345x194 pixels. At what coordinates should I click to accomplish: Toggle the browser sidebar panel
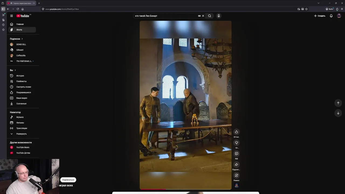pyautogui.click(x=3, y=9)
